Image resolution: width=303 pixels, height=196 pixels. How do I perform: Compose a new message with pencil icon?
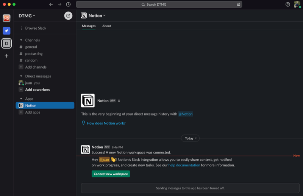tap(68, 16)
